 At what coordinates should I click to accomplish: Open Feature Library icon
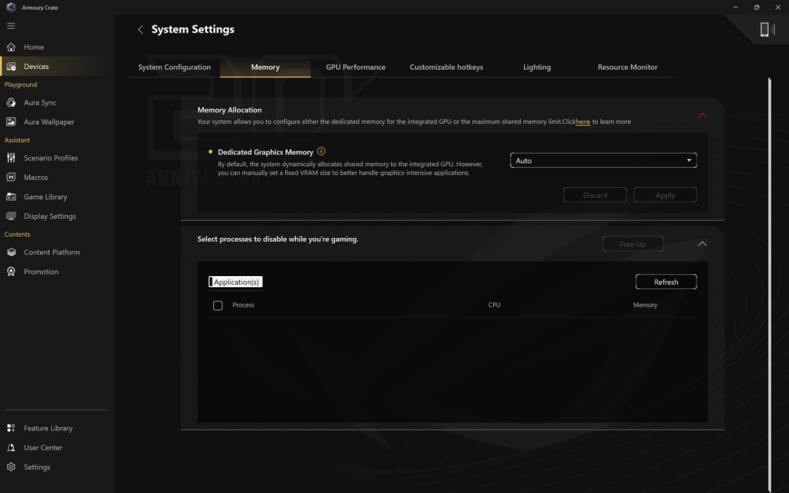(11, 428)
